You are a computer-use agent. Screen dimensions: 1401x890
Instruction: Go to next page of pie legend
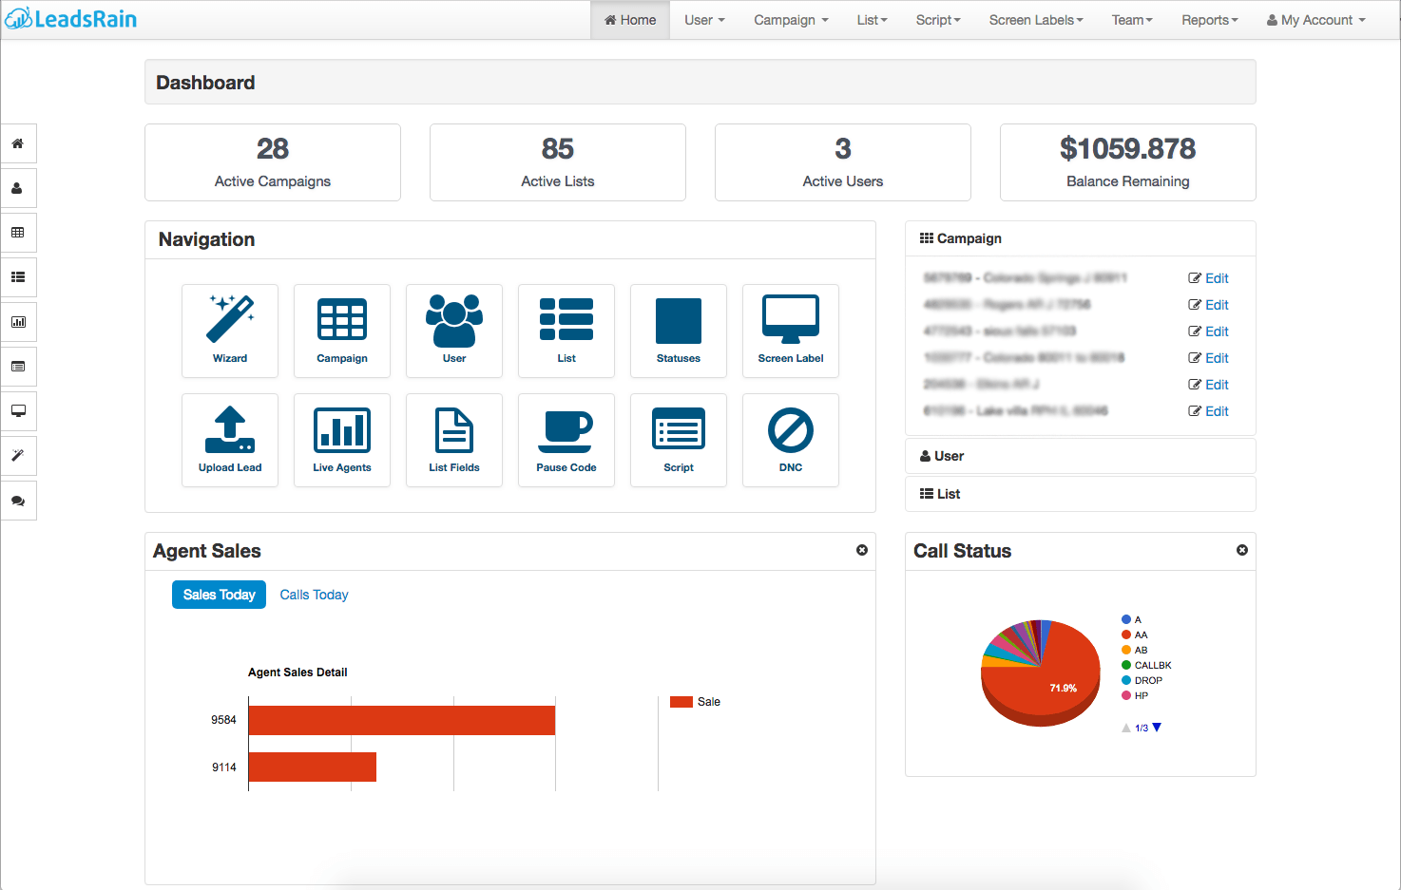click(x=1157, y=728)
